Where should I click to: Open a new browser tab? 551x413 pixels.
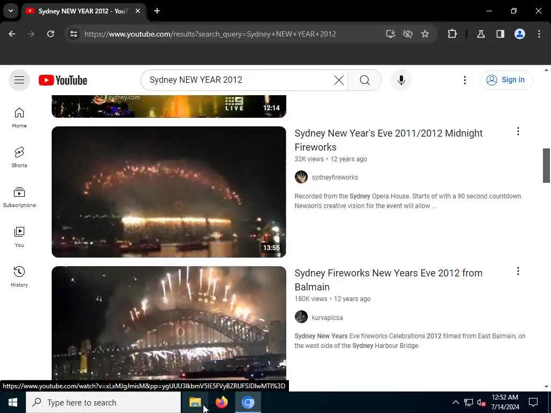[x=157, y=11]
